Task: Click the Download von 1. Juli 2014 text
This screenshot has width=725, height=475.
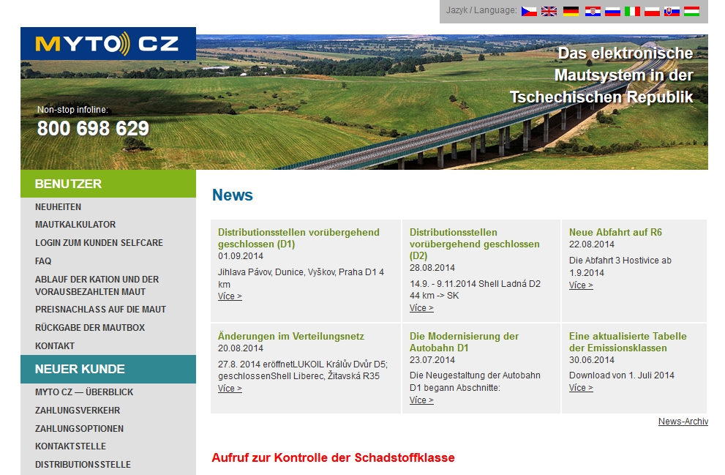Action: click(621, 375)
